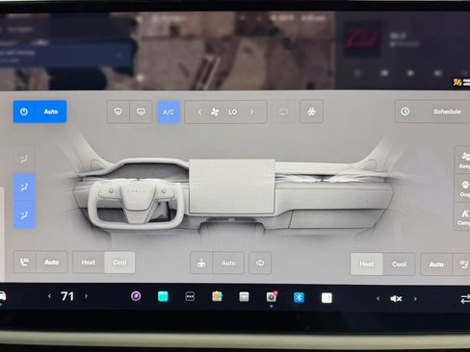Toggle air recirculation icon
The width and height of the screenshot is (470, 352).
click(283, 112)
